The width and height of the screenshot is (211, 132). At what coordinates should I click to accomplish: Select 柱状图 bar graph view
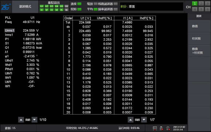coord(199,39)
